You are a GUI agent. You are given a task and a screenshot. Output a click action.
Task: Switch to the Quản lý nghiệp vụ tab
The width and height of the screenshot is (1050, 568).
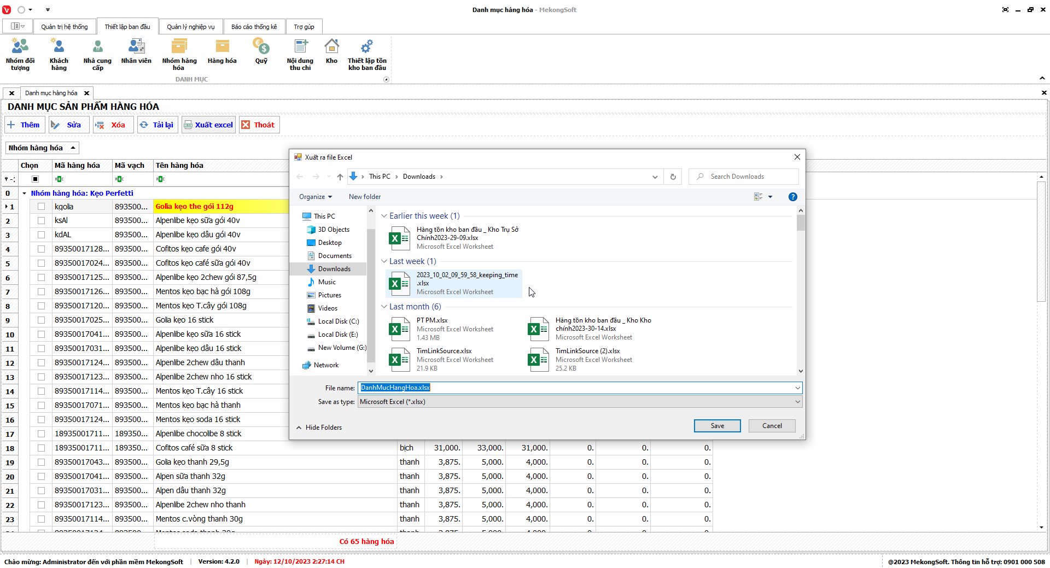(x=190, y=27)
